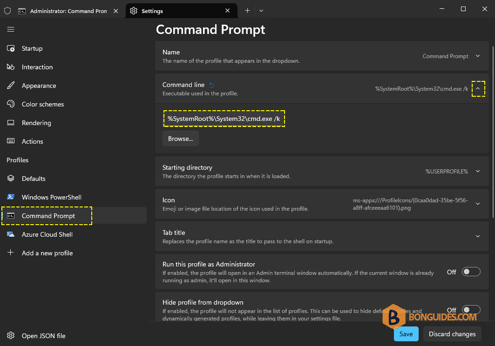Close the Administrator: Command Prompt tab

[x=116, y=11]
